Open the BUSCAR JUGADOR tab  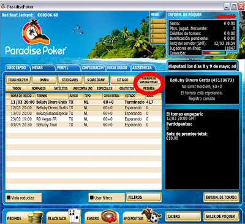118,68
